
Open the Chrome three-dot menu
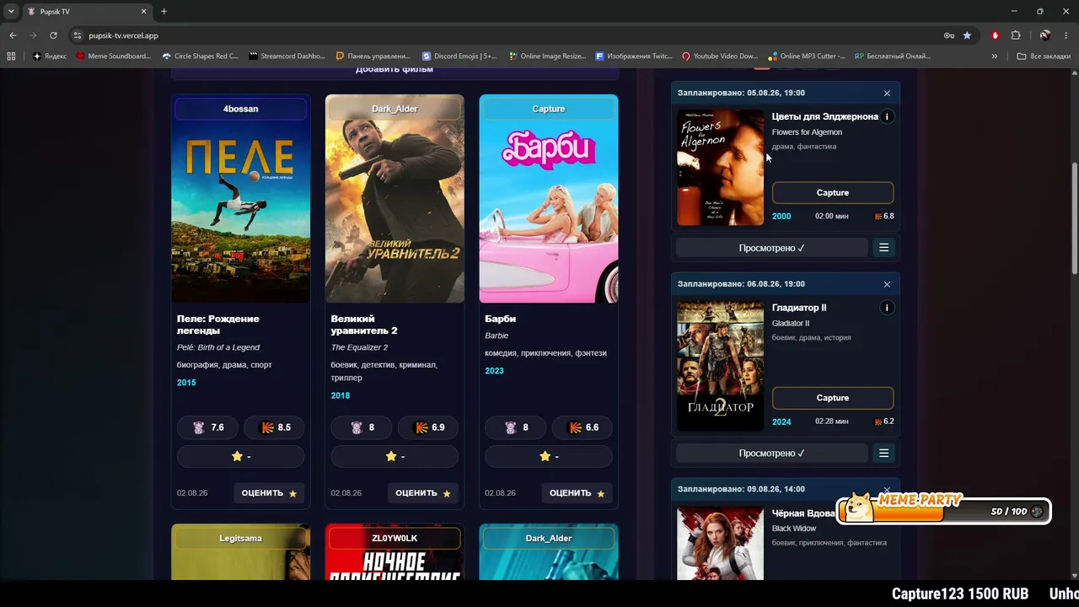[x=1066, y=35]
